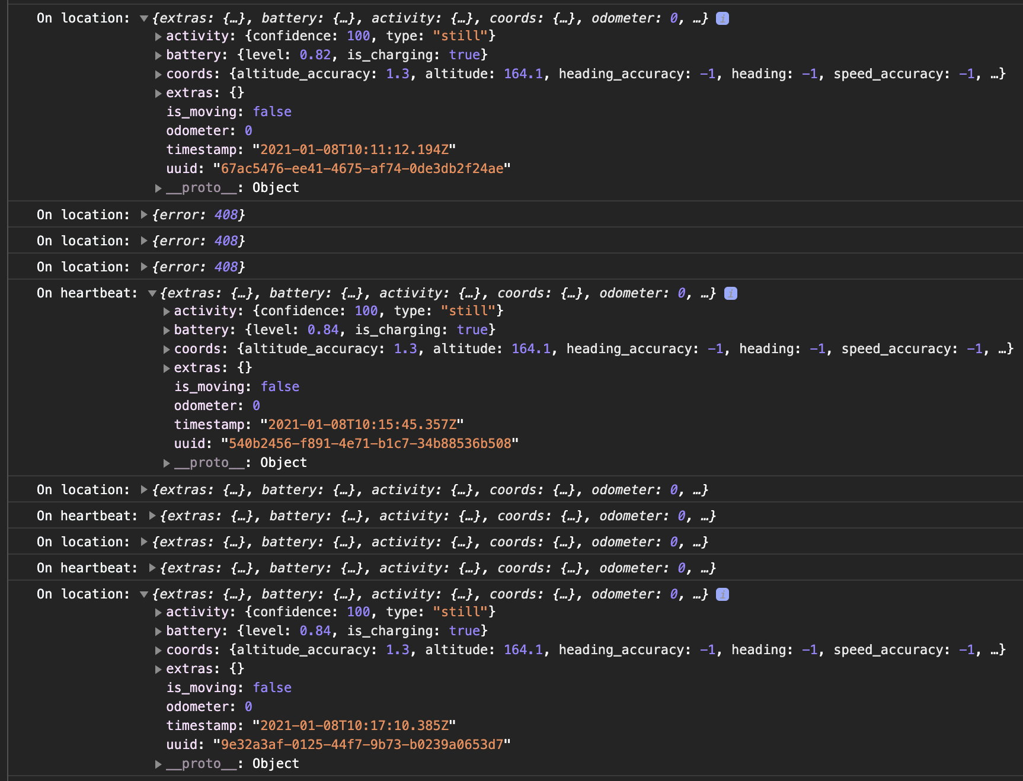Expand first {error: 408} location entry

(x=144, y=215)
